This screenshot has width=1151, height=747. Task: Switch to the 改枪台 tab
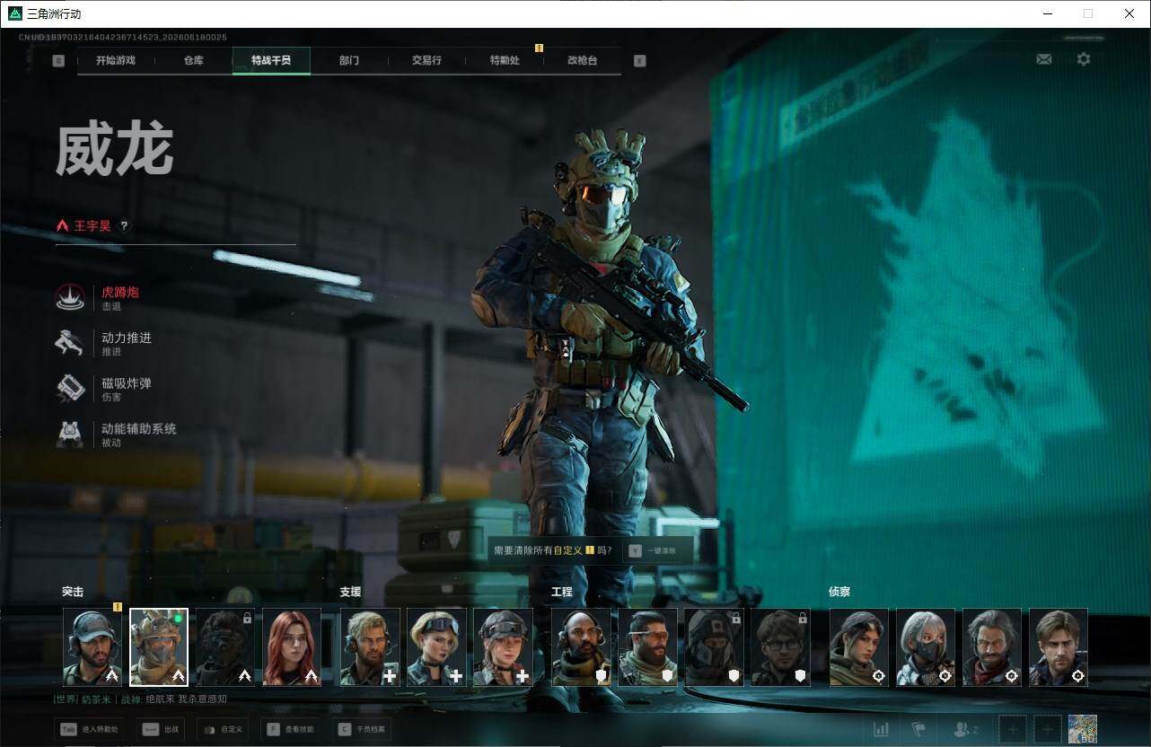[582, 61]
